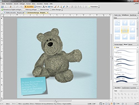The image size is (139, 105).
Task: Click Seiten-Manager button
Action: point(55,9)
